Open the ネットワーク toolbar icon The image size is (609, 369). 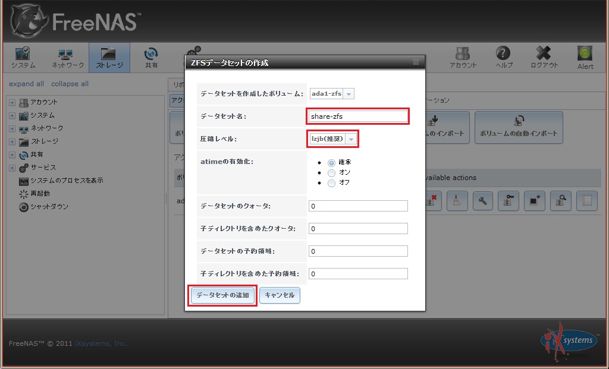[x=68, y=58]
